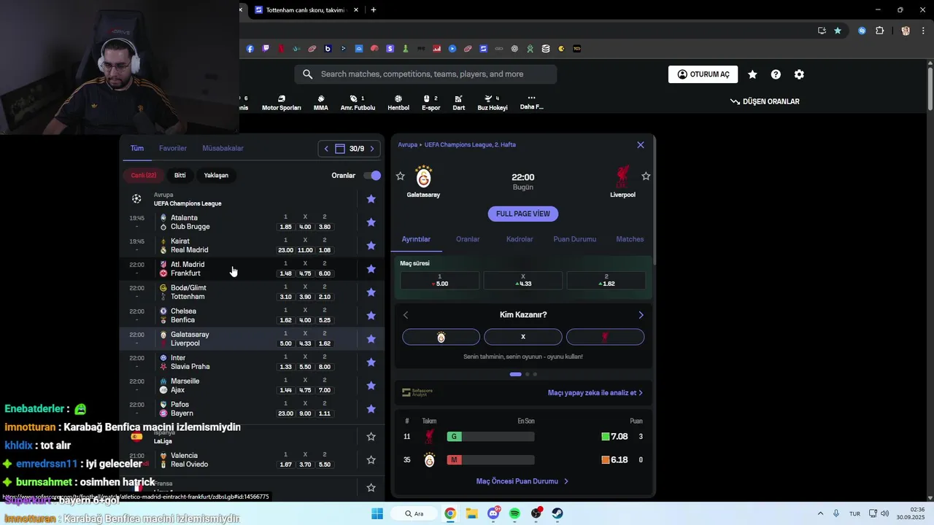Open a new Chrome browser tab
Viewport: 934px width, 525px height.
(x=374, y=10)
